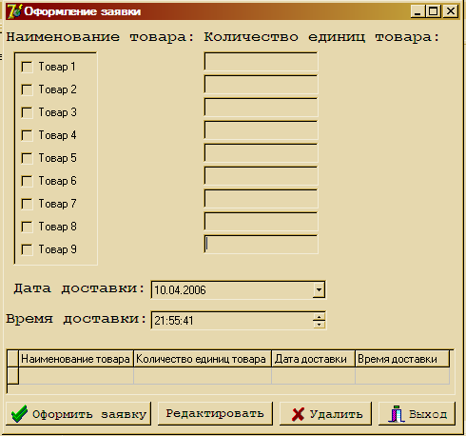Click quantity field for Товар 4
This screenshot has height=436, width=466.
tap(261, 130)
